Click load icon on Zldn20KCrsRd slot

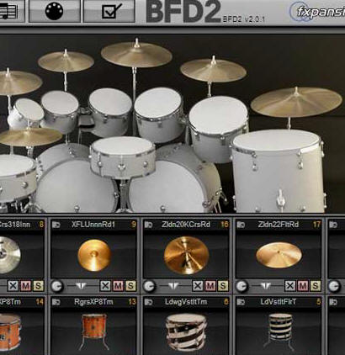(148, 225)
